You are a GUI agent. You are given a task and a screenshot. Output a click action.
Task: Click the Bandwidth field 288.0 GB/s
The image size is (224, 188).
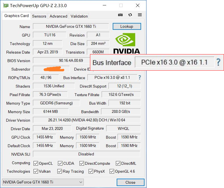click(121, 111)
